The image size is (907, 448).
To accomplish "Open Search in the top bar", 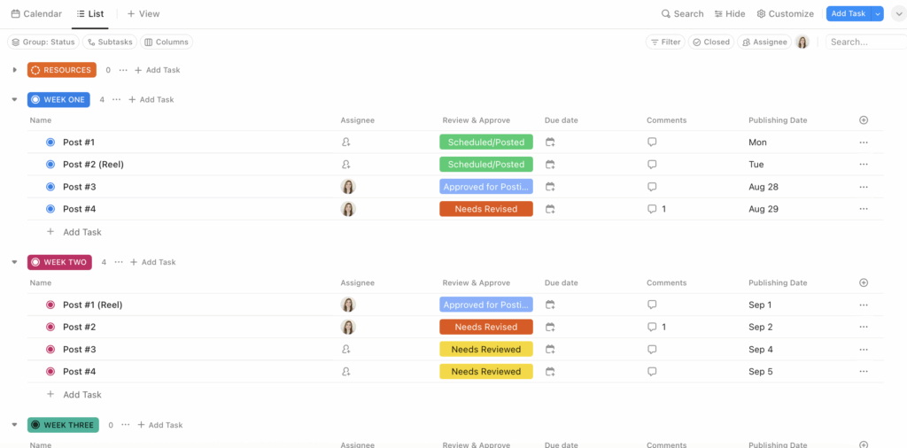I will (683, 14).
